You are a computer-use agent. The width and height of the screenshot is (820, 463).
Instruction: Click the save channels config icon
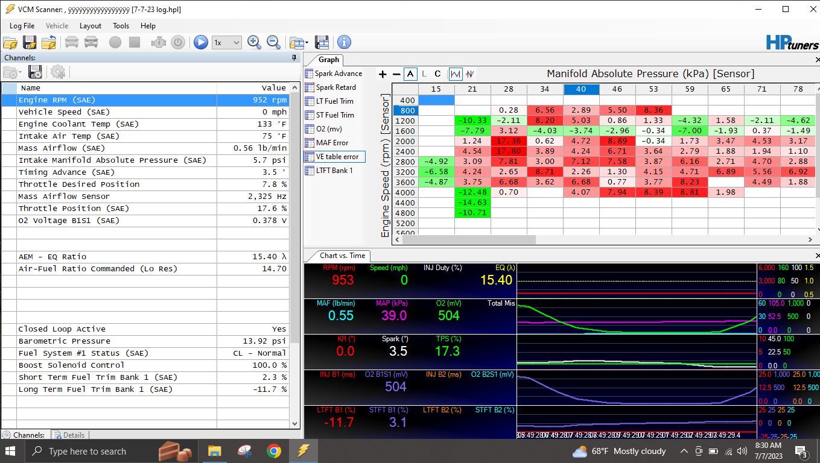pos(35,72)
